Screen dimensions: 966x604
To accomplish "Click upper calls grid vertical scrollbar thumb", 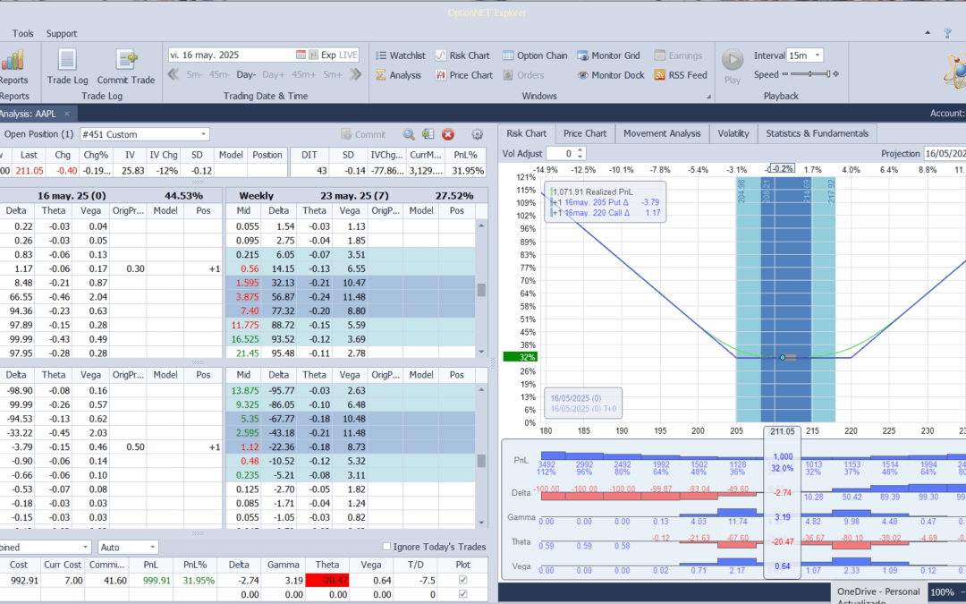I will (x=481, y=290).
